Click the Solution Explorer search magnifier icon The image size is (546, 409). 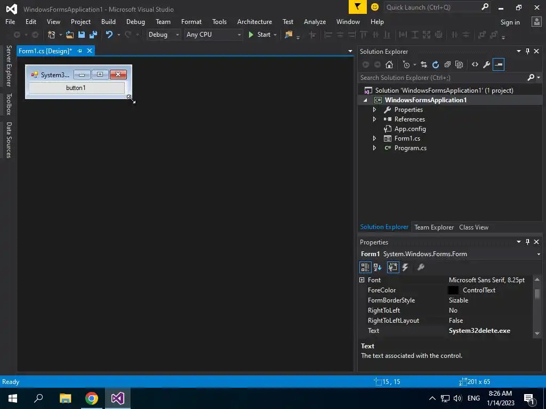tap(531, 78)
